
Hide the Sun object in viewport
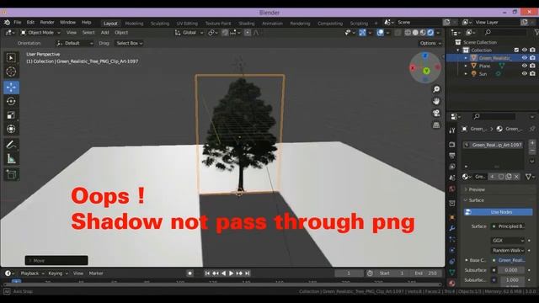coord(525,73)
